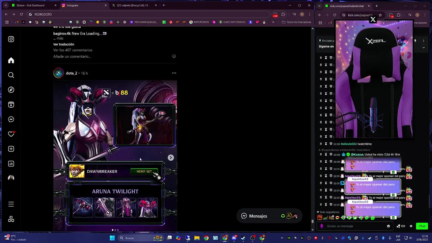
Task: Click Ver traducción under the caption
Action: [x=63, y=44]
